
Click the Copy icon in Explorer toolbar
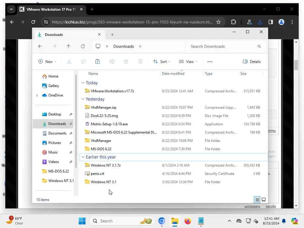coord(83,62)
